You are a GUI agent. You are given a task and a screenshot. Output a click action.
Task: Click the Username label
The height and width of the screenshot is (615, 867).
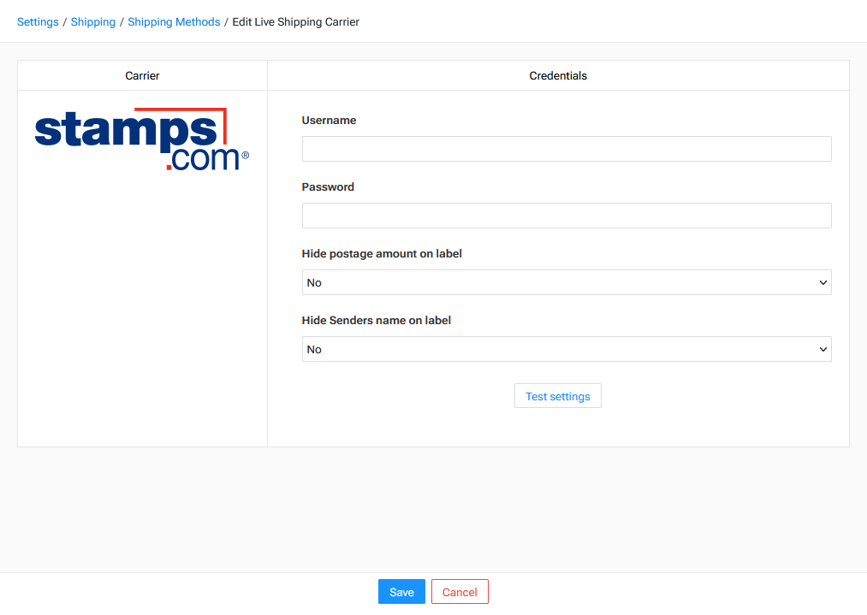[329, 120]
